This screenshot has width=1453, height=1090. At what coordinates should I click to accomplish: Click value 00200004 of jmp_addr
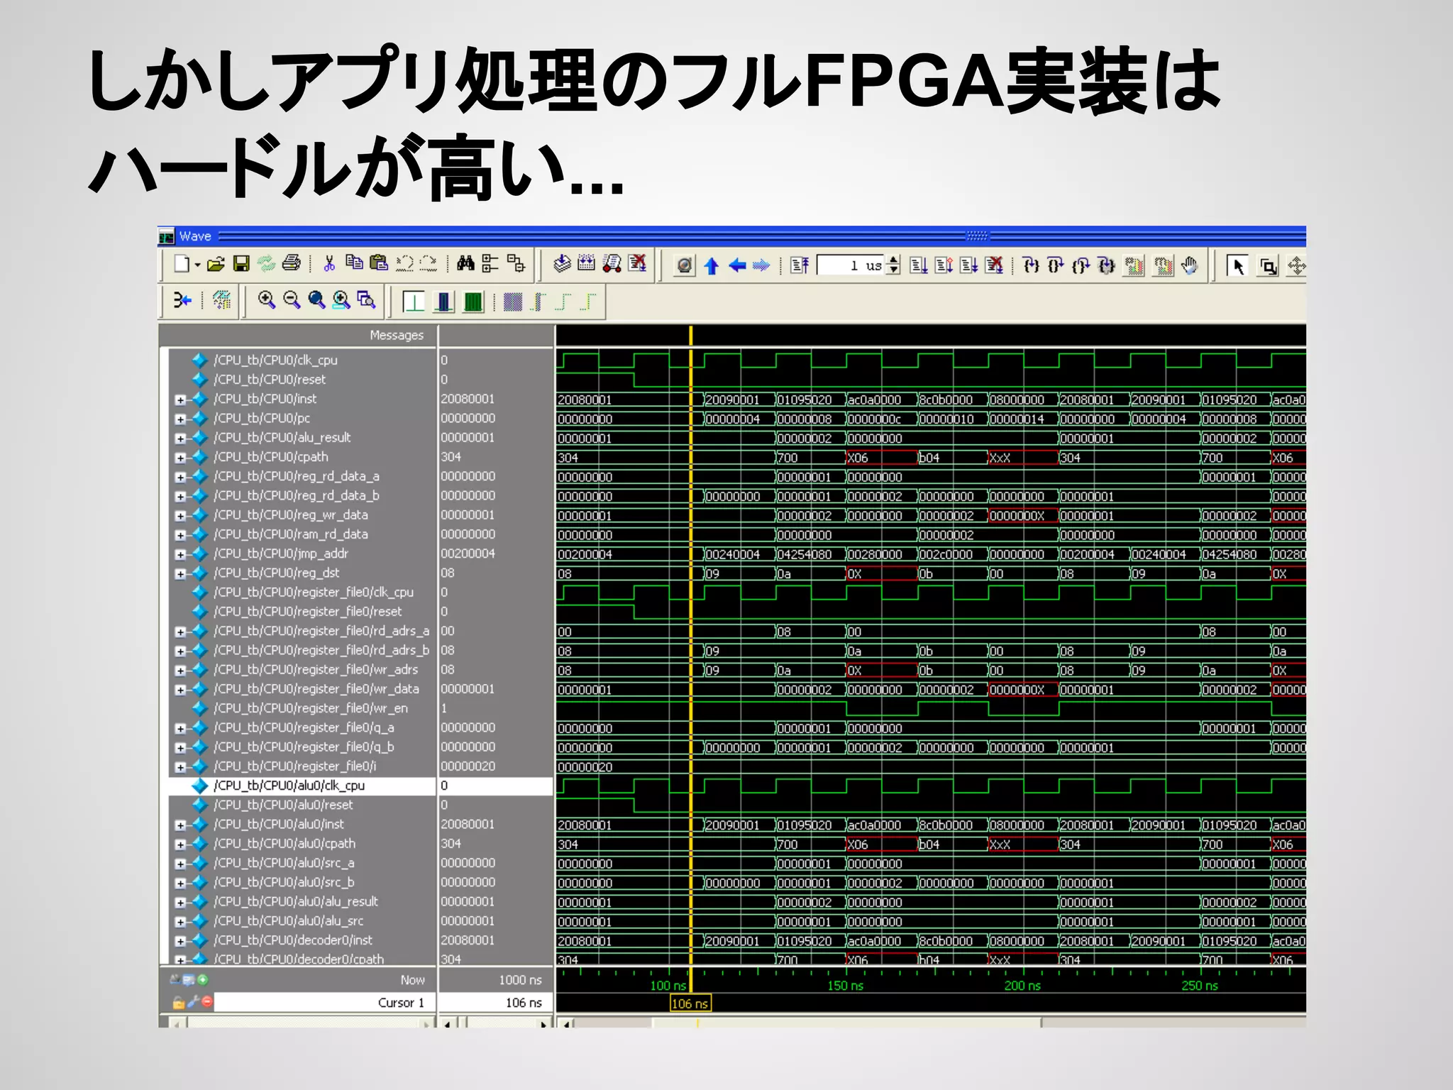click(x=468, y=554)
